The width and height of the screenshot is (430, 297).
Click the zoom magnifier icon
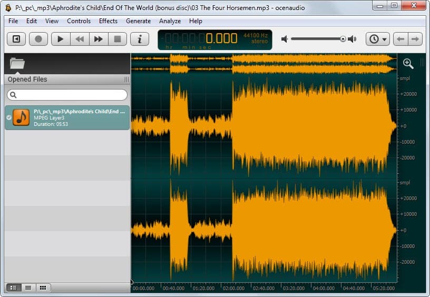point(408,63)
